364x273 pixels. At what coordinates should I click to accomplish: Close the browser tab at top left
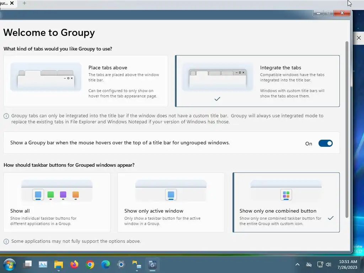click(12, 3)
